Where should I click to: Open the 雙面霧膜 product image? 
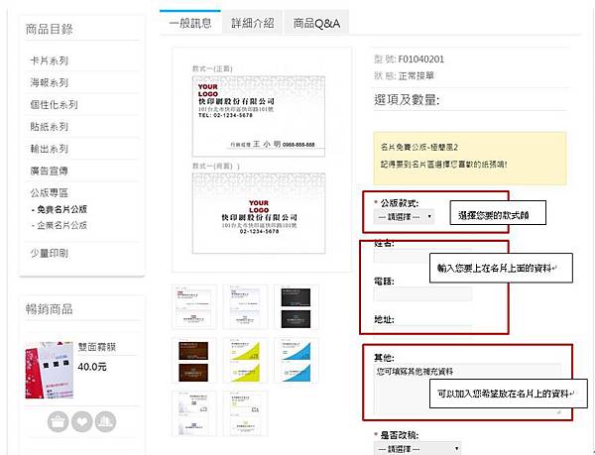[50, 370]
